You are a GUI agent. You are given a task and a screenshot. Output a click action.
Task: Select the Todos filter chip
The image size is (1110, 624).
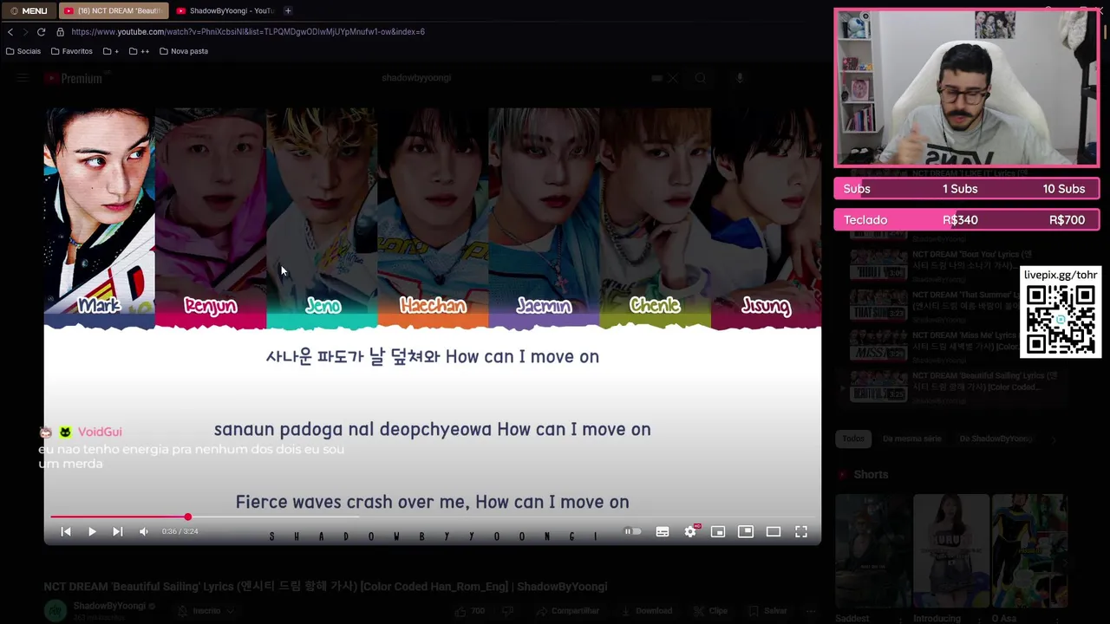tap(853, 439)
